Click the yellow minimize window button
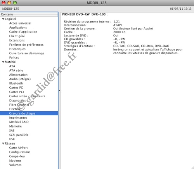Viewport: 194px width, 169px height. pos(9,3)
